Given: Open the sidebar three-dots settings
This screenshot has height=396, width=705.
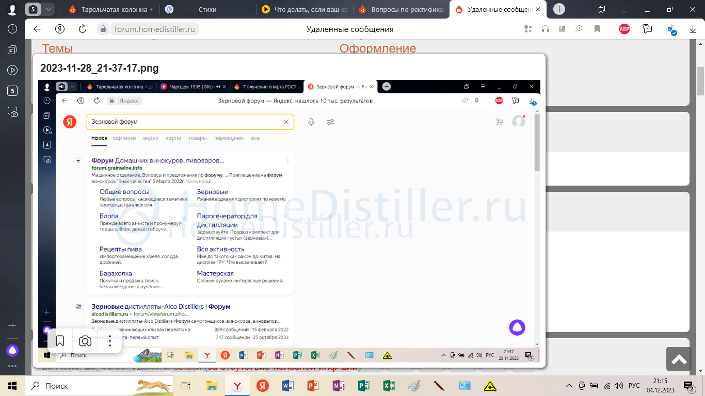Looking at the screenshot, I should coord(12,367).
